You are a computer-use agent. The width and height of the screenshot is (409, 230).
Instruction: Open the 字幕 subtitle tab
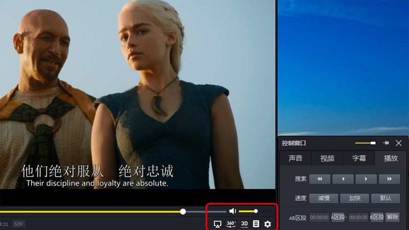click(x=359, y=158)
